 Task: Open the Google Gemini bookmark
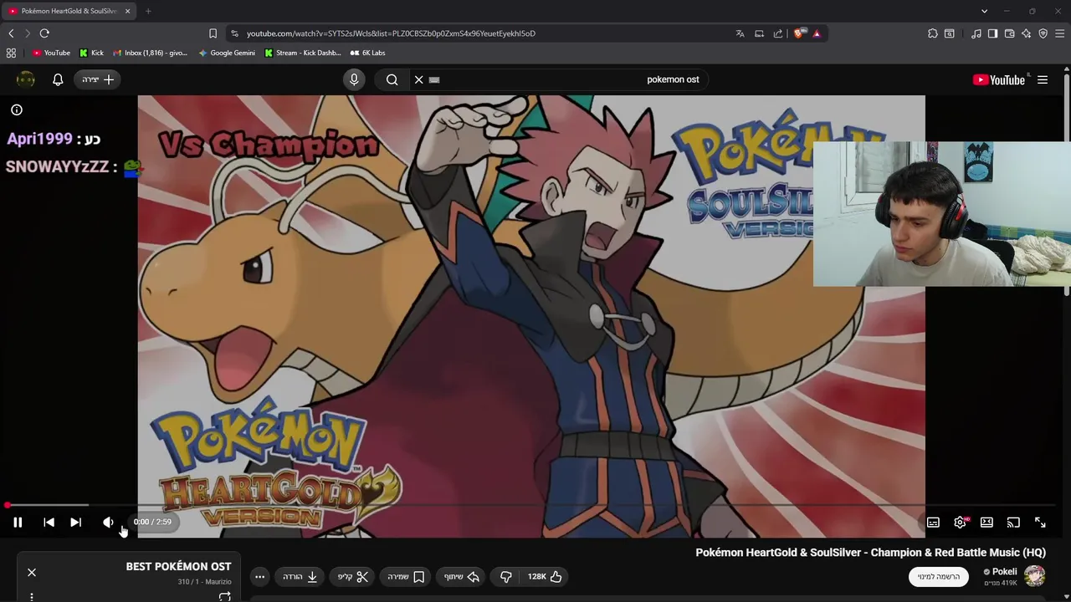(x=227, y=53)
